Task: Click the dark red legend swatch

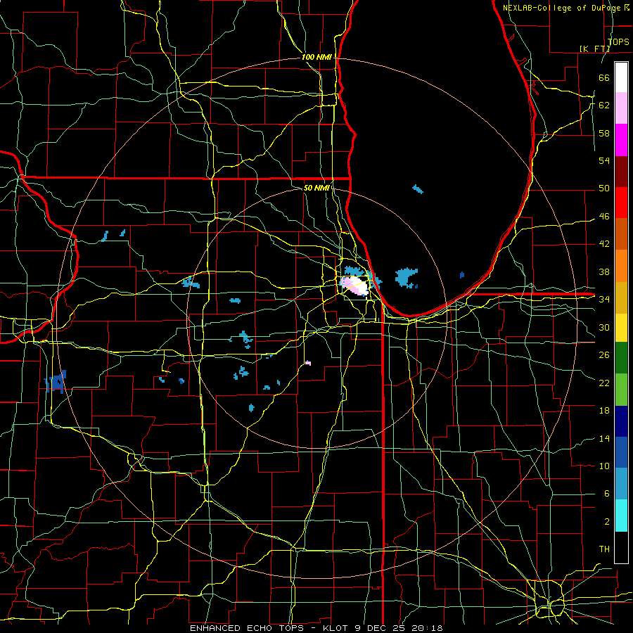Action: pos(621,171)
